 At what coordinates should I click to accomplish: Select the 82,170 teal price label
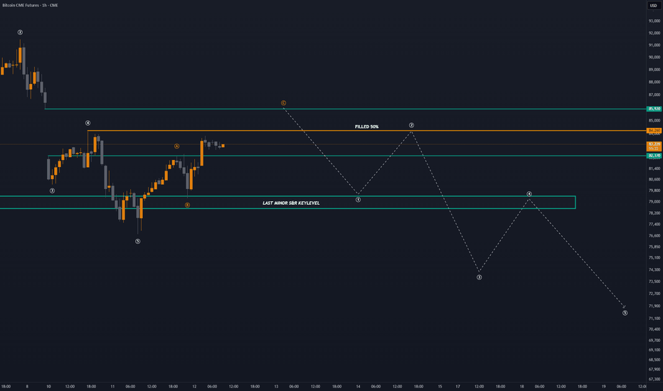point(654,156)
